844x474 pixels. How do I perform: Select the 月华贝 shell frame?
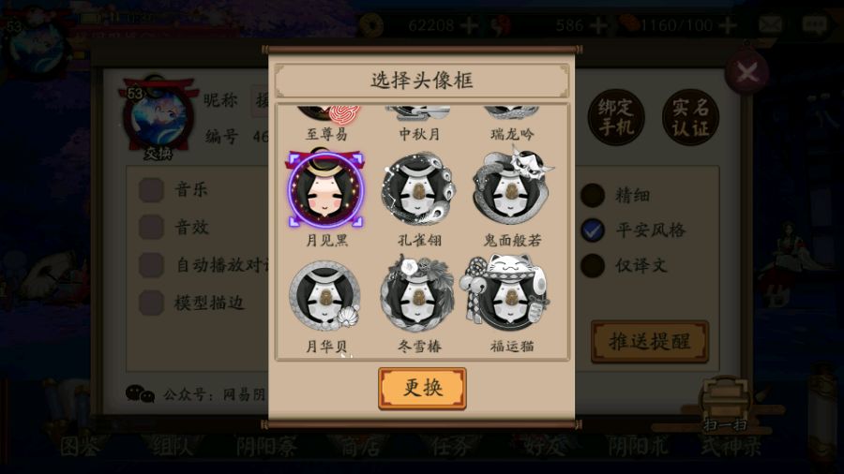tap(326, 296)
